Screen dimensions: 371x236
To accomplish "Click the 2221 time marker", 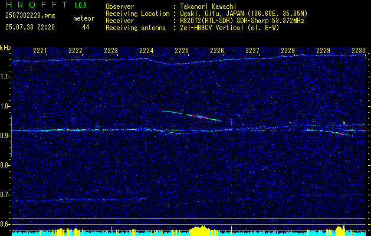I will click(x=40, y=51).
